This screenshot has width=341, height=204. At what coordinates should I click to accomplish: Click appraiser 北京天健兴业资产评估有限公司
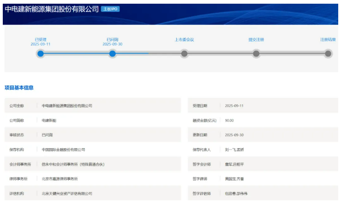pyautogui.click(x=67, y=193)
